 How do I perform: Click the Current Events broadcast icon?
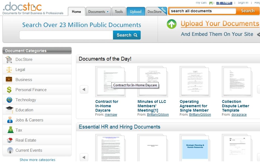coord(10,150)
